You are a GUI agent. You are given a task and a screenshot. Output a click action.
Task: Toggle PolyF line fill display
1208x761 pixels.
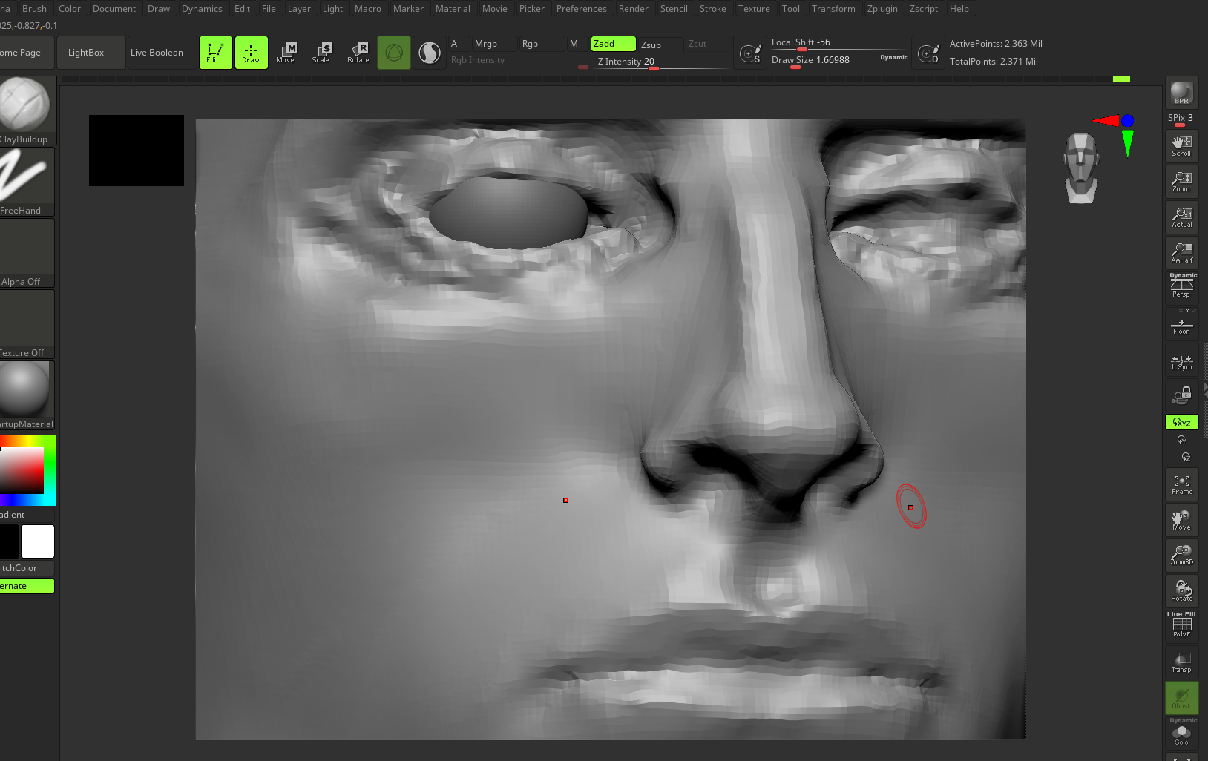[1181, 626]
